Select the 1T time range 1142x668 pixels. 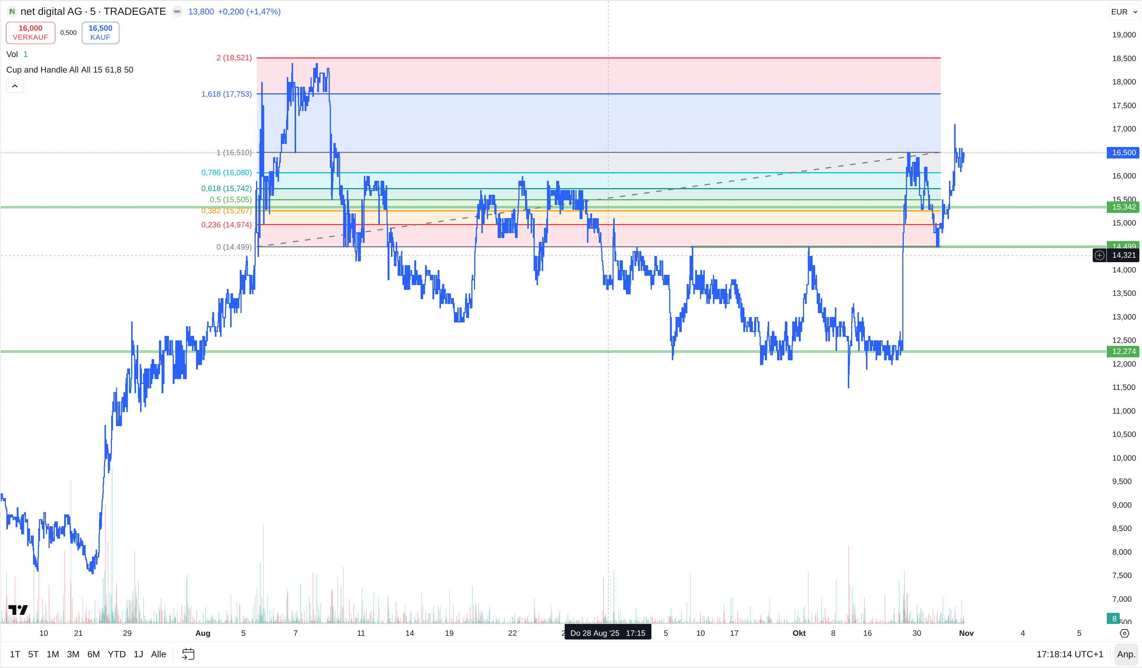[15, 654]
